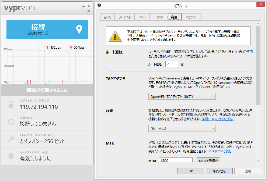Click the キャンセル button
This screenshot has height=181, width=268.
219,171
